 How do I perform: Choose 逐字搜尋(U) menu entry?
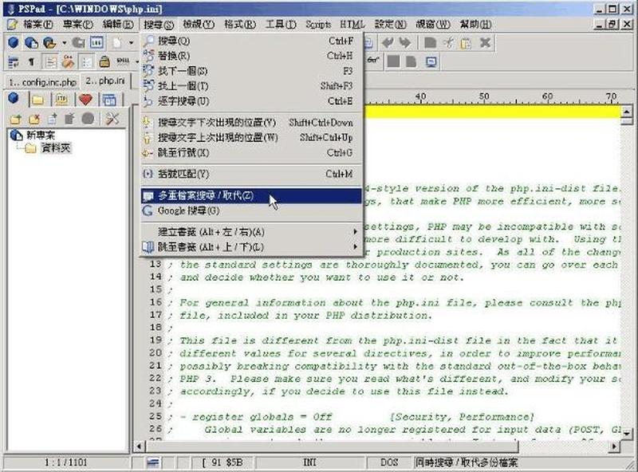coord(251,101)
